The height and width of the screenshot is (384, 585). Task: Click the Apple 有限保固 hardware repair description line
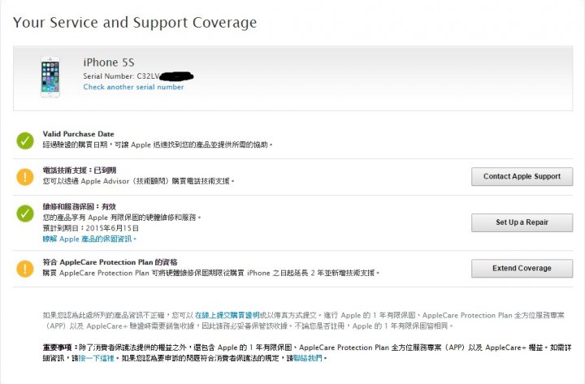122,218
